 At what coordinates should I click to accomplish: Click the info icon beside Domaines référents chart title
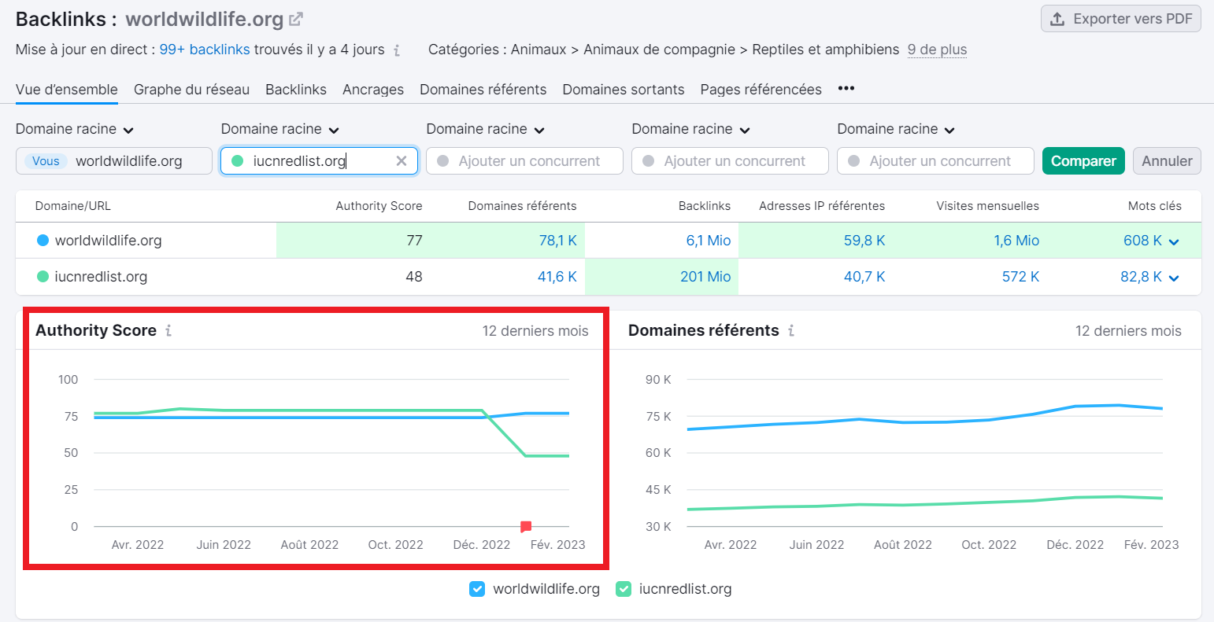point(790,331)
